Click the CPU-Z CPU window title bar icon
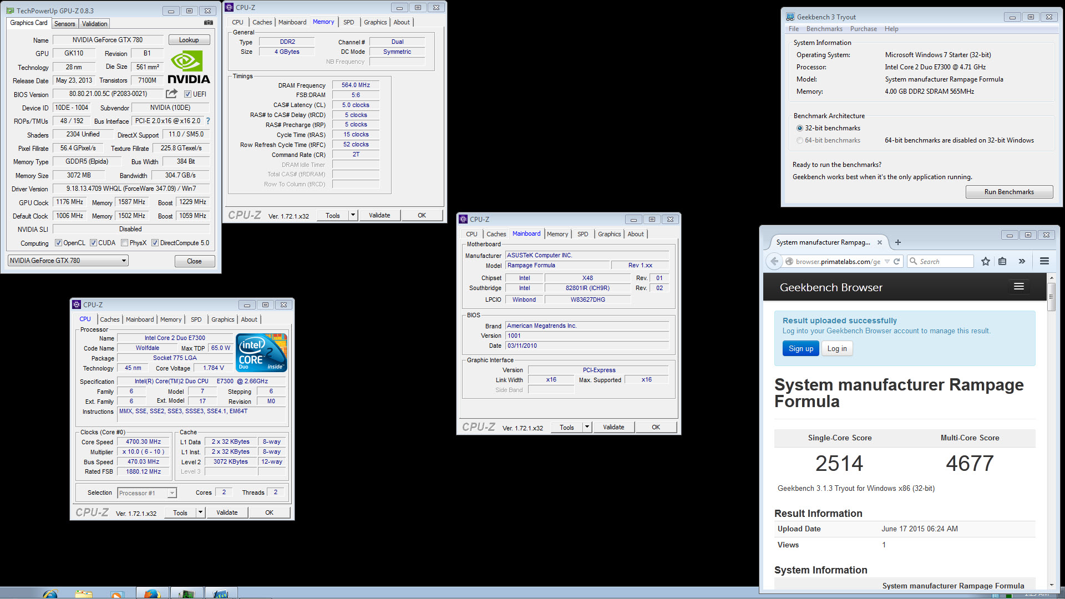This screenshot has height=599, width=1065. tap(77, 304)
